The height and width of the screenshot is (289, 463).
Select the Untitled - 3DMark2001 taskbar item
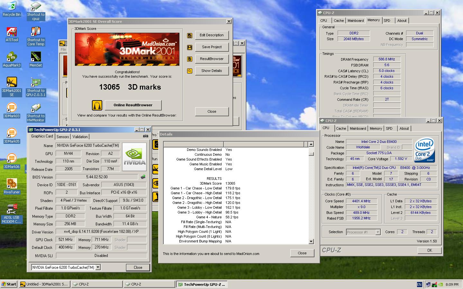(x=44, y=284)
